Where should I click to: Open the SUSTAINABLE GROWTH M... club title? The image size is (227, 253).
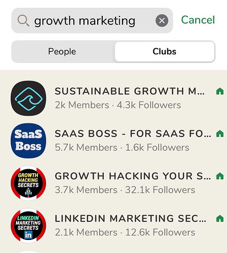[x=129, y=91]
